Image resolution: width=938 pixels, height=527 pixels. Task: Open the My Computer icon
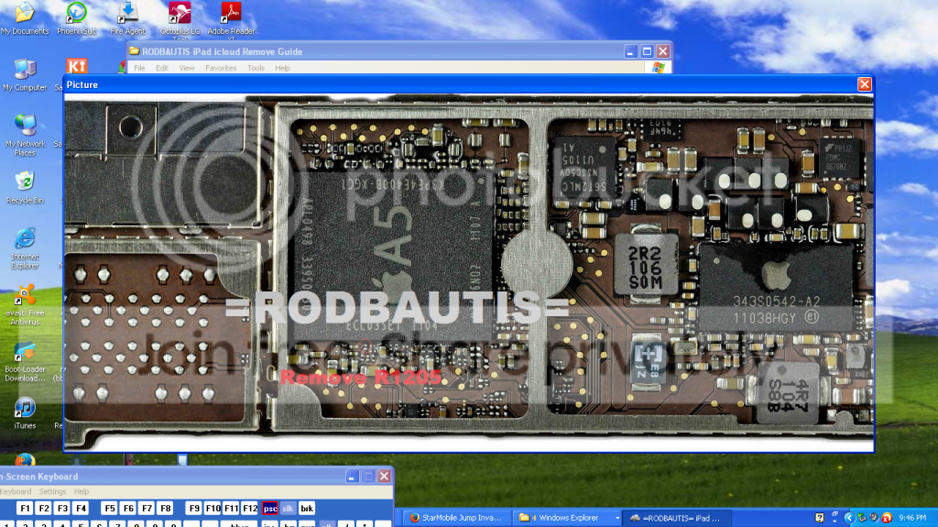tap(25, 71)
